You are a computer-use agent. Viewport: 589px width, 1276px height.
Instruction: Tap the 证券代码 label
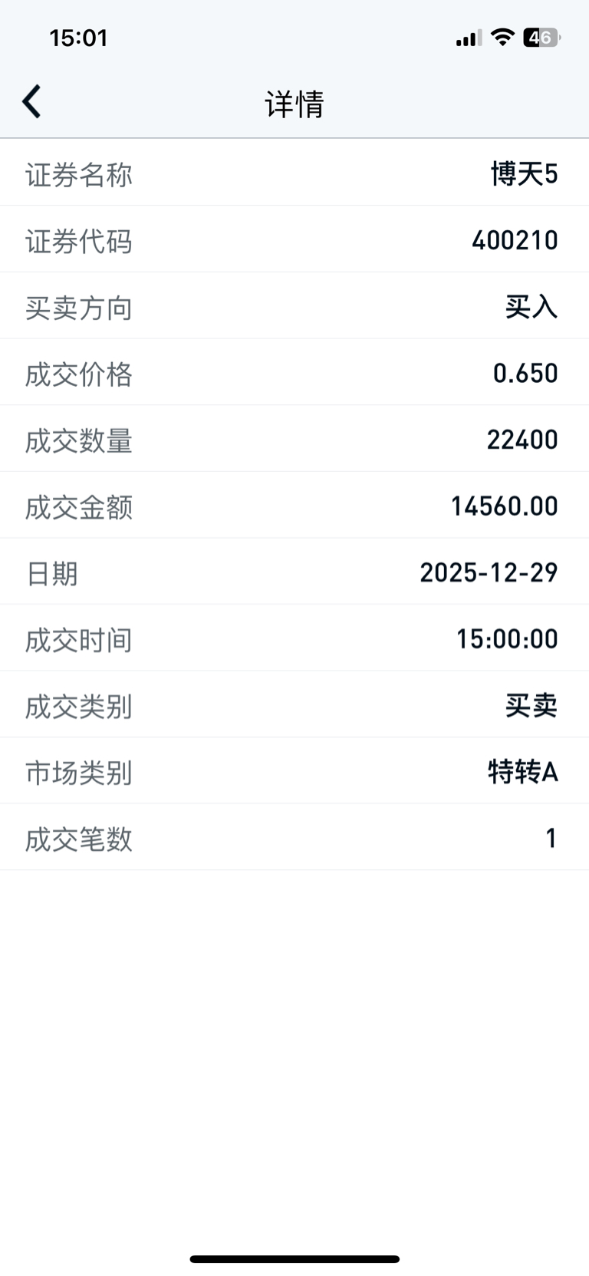pyautogui.click(x=79, y=242)
